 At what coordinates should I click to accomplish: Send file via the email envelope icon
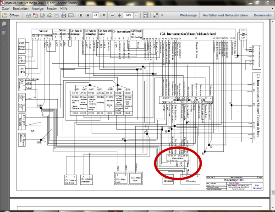(71, 15)
